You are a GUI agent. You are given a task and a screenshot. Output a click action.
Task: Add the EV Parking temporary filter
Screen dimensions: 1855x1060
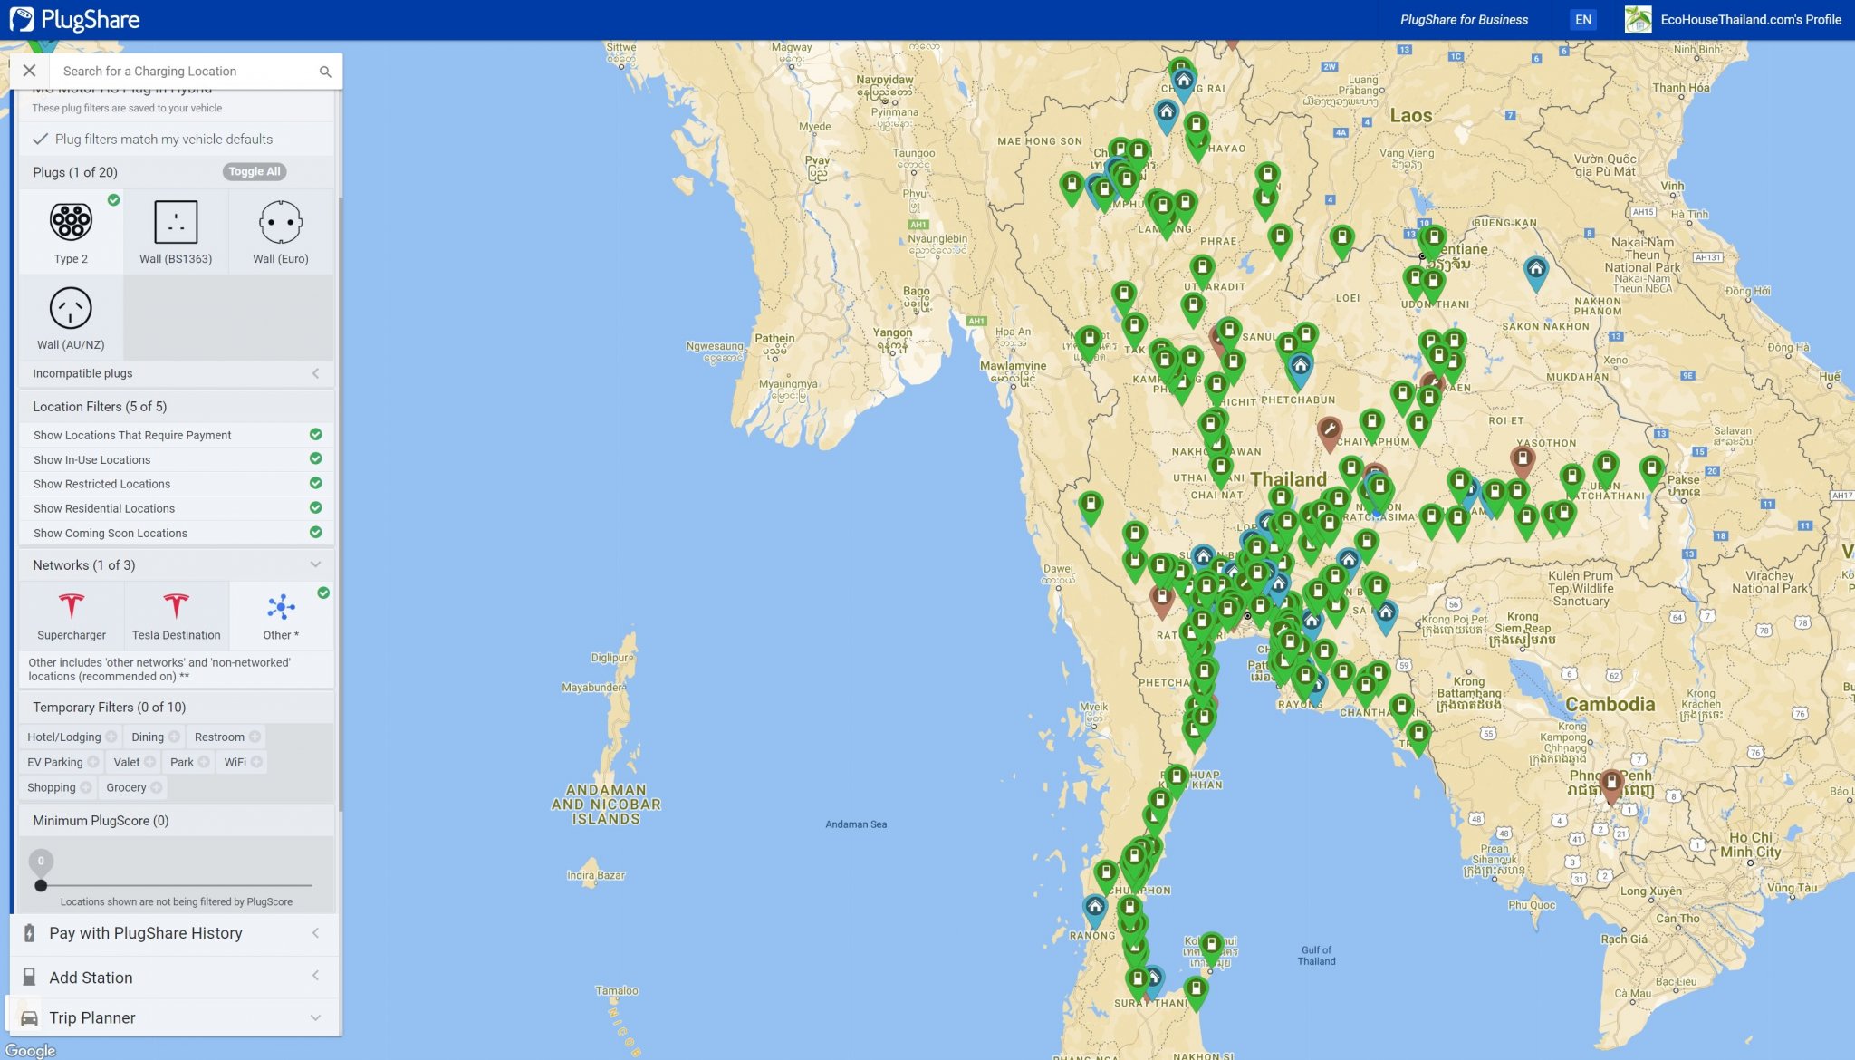click(62, 762)
